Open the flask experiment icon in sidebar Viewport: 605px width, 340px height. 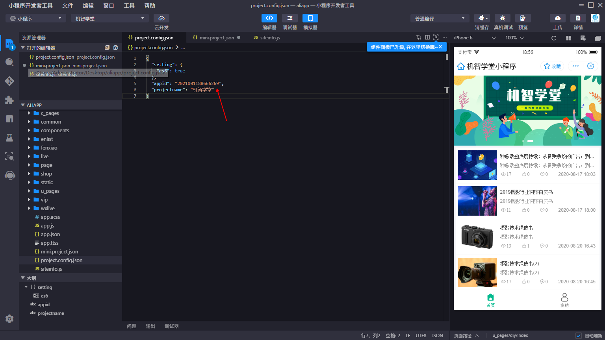[x=9, y=137]
